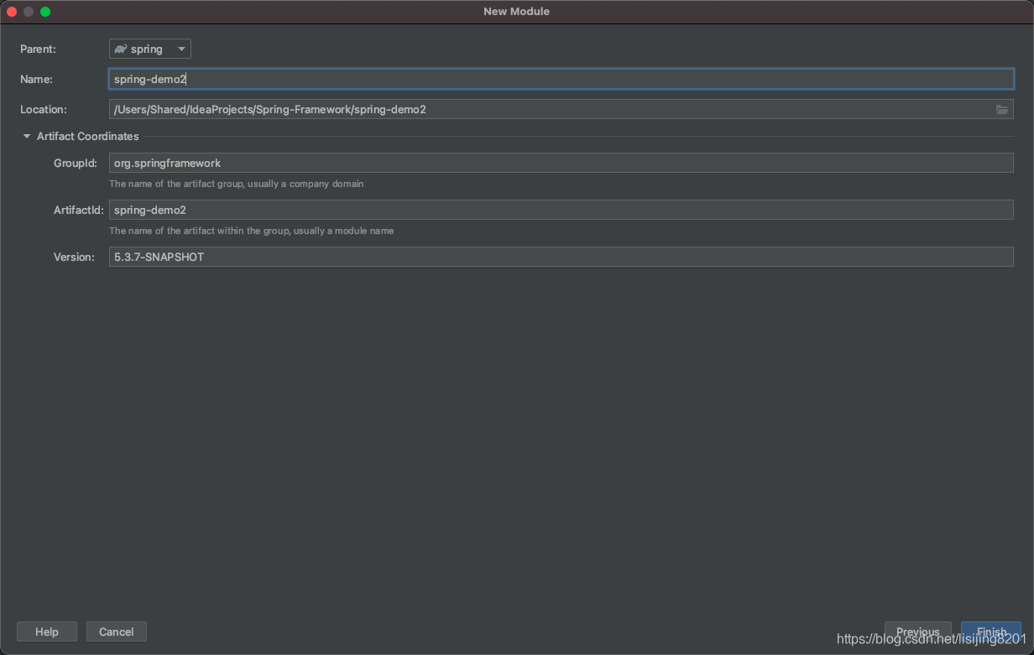The height and width of the screenshot is (655, 1034).
Task: Click Finish to create the module
Action: pos(991,632)
